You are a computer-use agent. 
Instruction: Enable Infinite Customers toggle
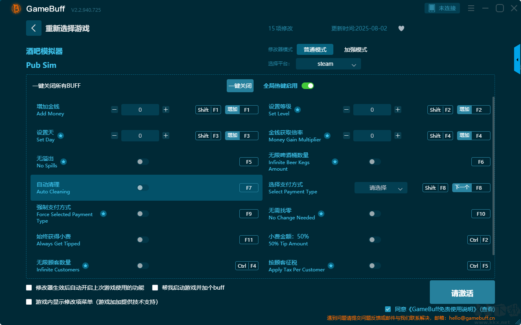(x=143, y=266)
